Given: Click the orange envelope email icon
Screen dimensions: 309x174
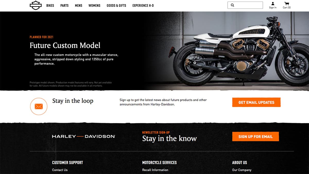Looking at the screenshot, I should [x=39, y=106].
